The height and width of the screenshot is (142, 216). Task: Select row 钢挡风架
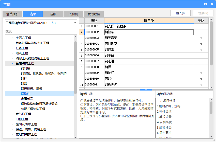point(149,44)
